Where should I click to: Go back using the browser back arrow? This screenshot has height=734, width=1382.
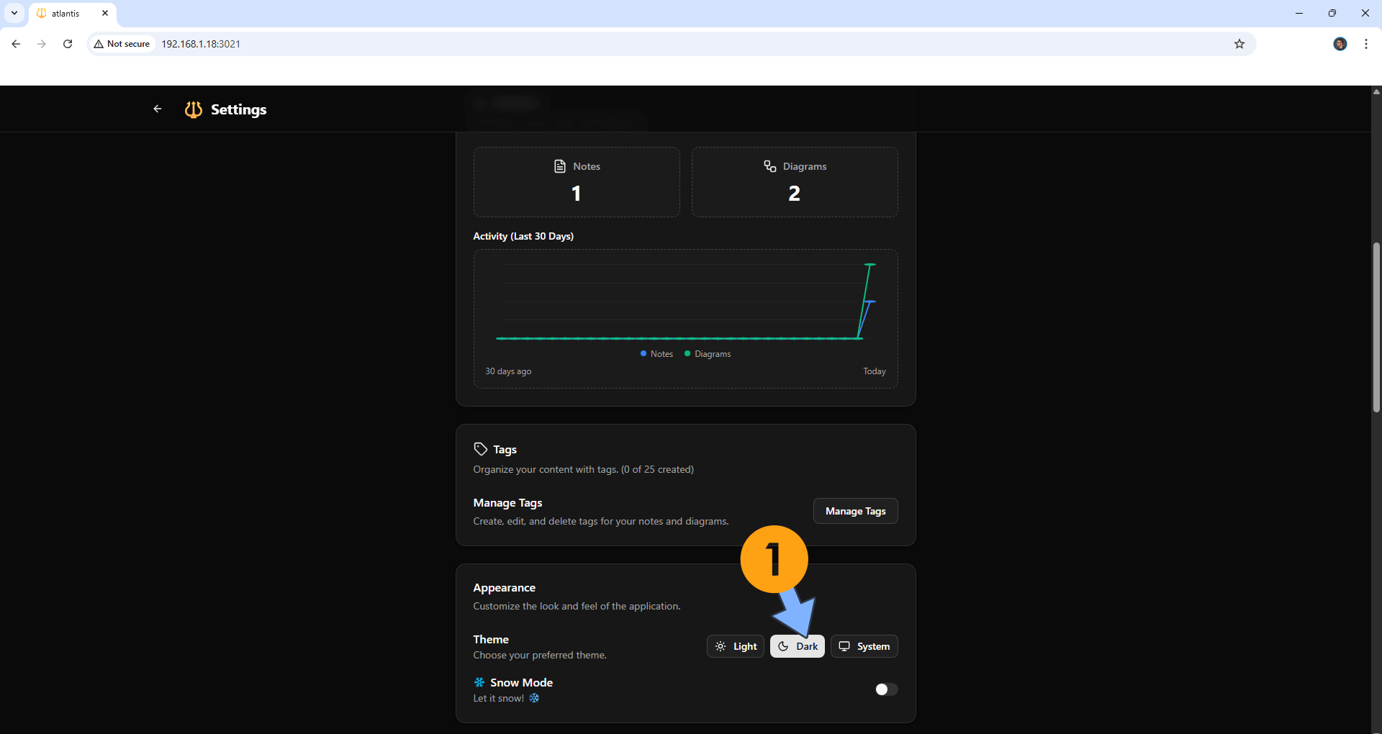tap(16, 44)
